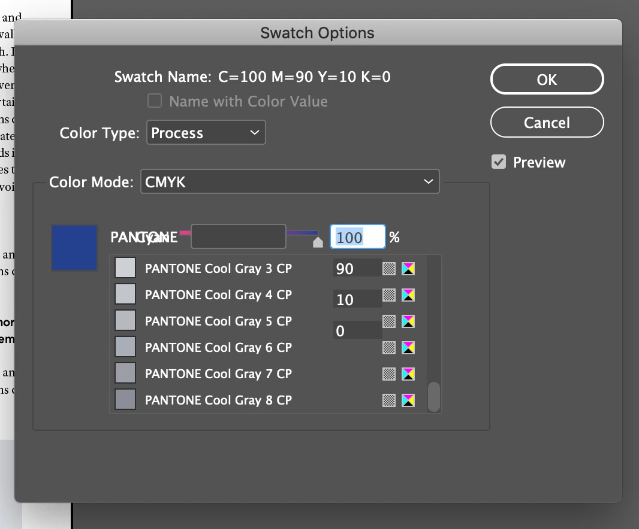Click the Cool Gray 3 CP color chip

pyautogui.click(x=125, y=267)
